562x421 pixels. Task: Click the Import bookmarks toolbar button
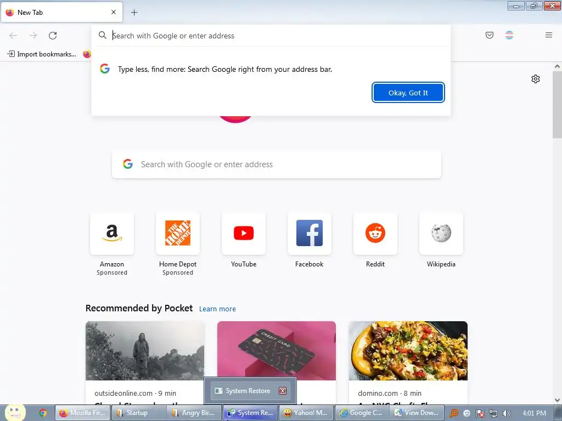click(42, 54)
